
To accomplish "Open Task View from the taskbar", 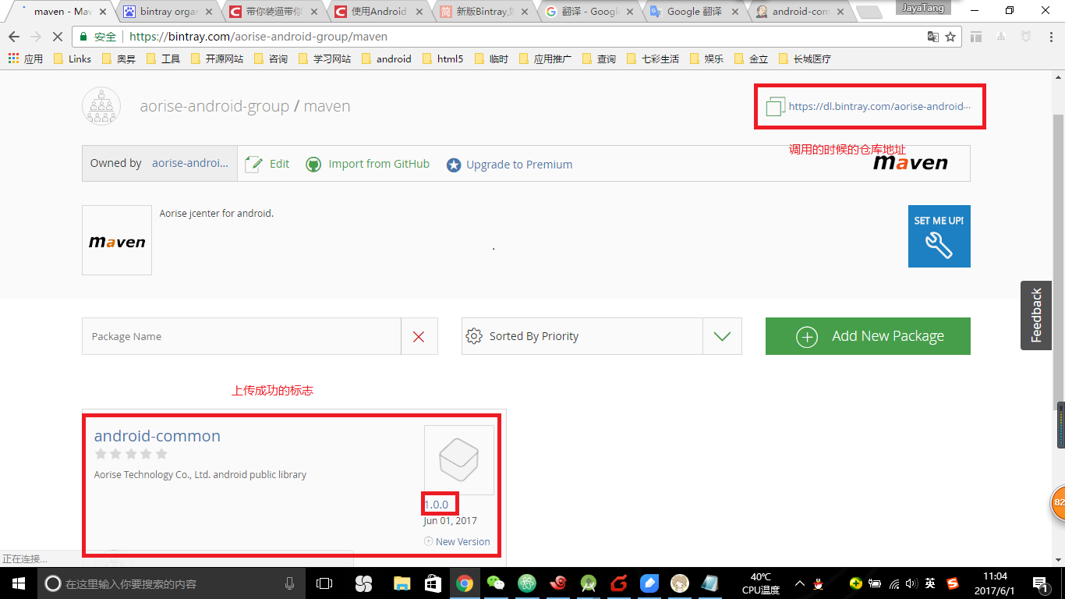I will [x=324, y=583].
